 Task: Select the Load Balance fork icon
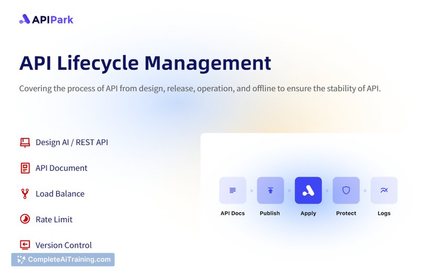click(25, 194)
